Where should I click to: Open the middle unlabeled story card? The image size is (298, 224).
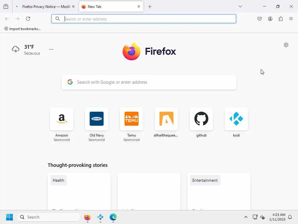(x=149, y=191)
